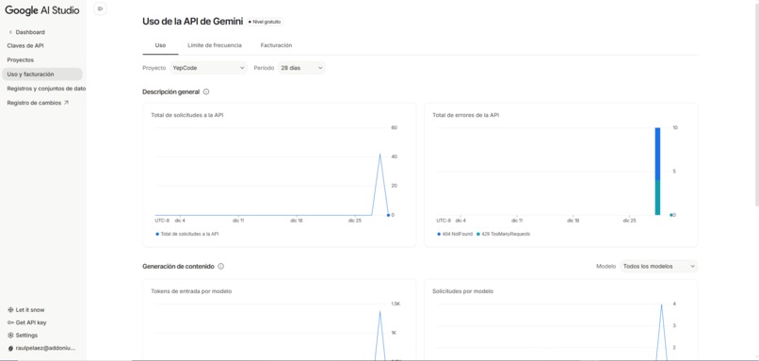Click the Tokens de entrada por modelo title
This screenshot has width=759, height=361.
[191, 291]
